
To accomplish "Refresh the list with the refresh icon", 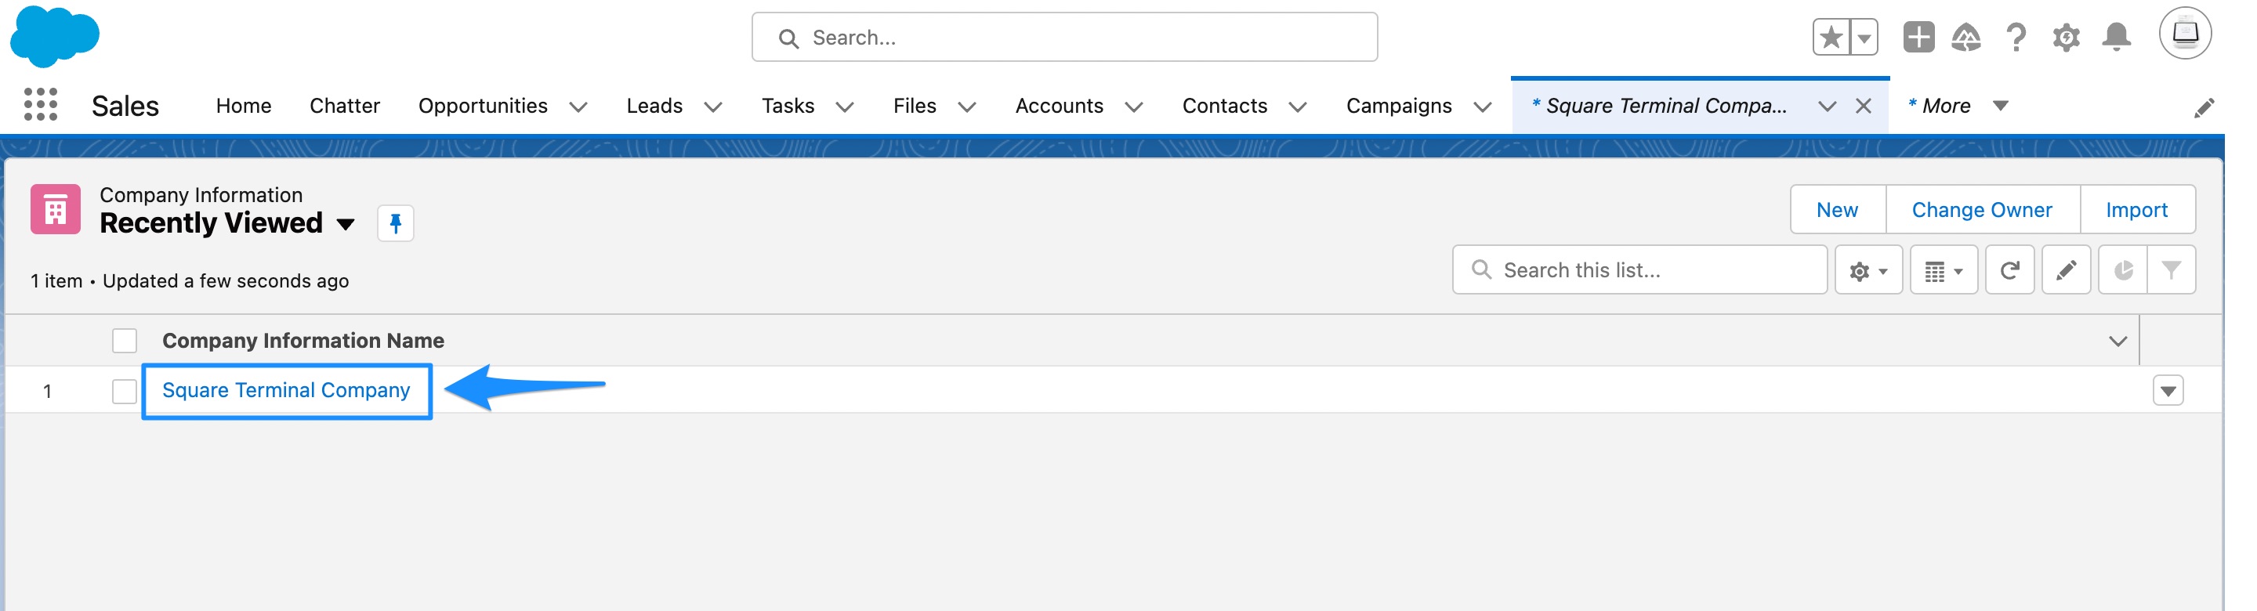I will pyautogui.click(x=2010, y=270).
